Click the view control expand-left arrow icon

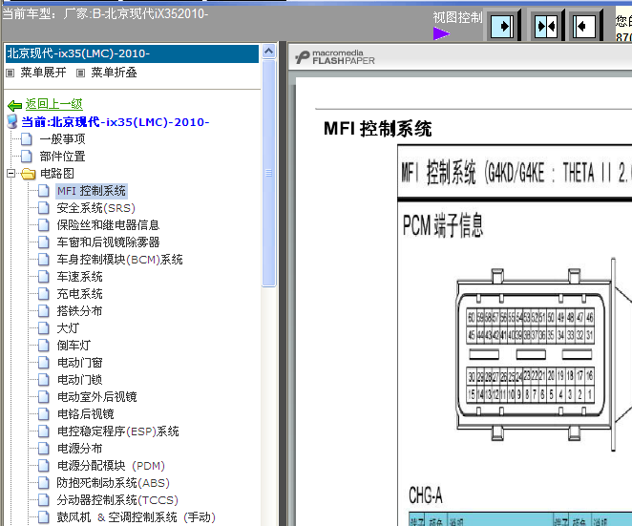[x=585, y=26]
